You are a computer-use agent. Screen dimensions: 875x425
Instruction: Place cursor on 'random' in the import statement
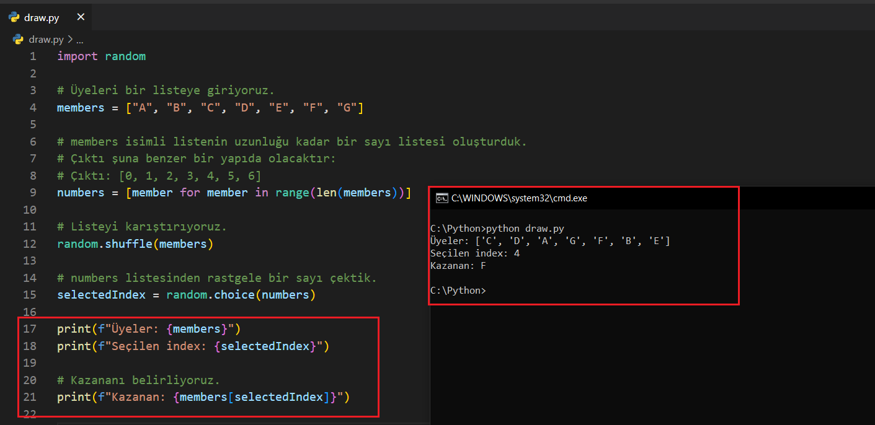tap(125, 56)
